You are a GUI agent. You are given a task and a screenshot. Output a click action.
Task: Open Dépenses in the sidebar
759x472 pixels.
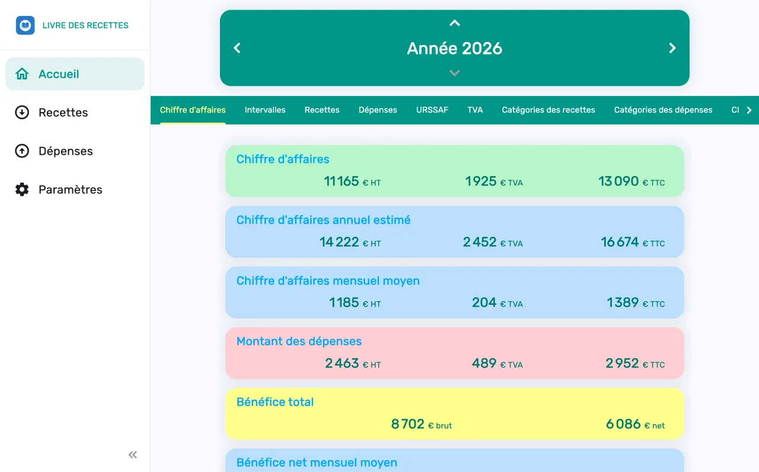(x=75, y=151)
